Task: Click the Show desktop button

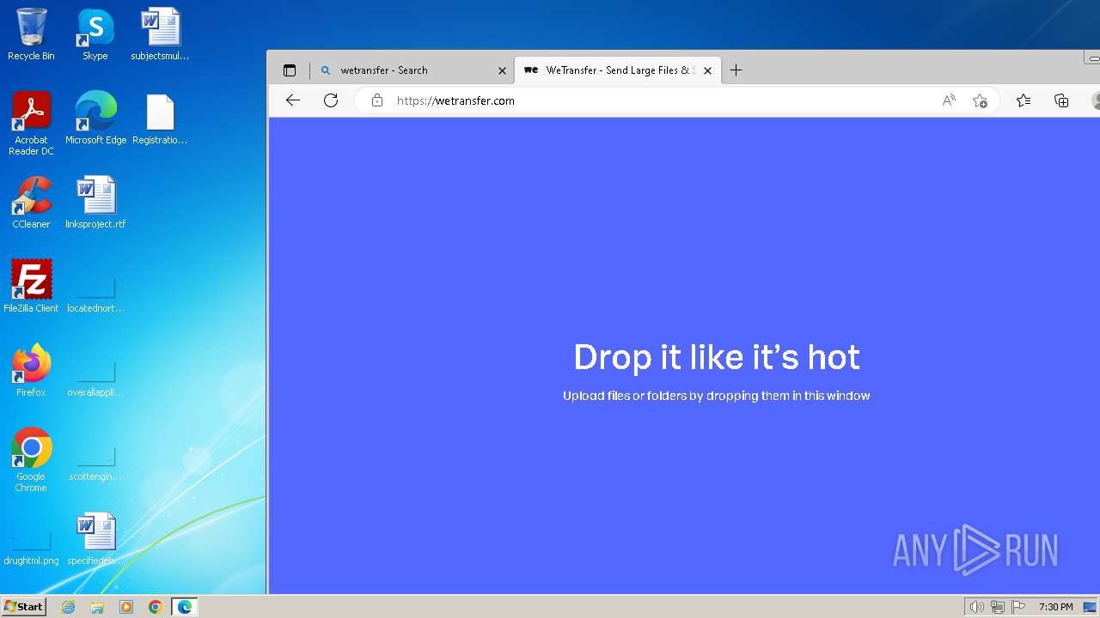Action: point(1091,607)
